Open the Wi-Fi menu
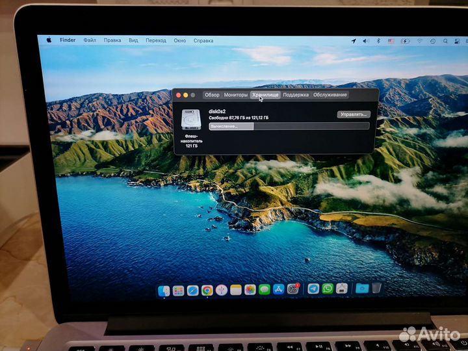The image size is (468, 351). 419,41
